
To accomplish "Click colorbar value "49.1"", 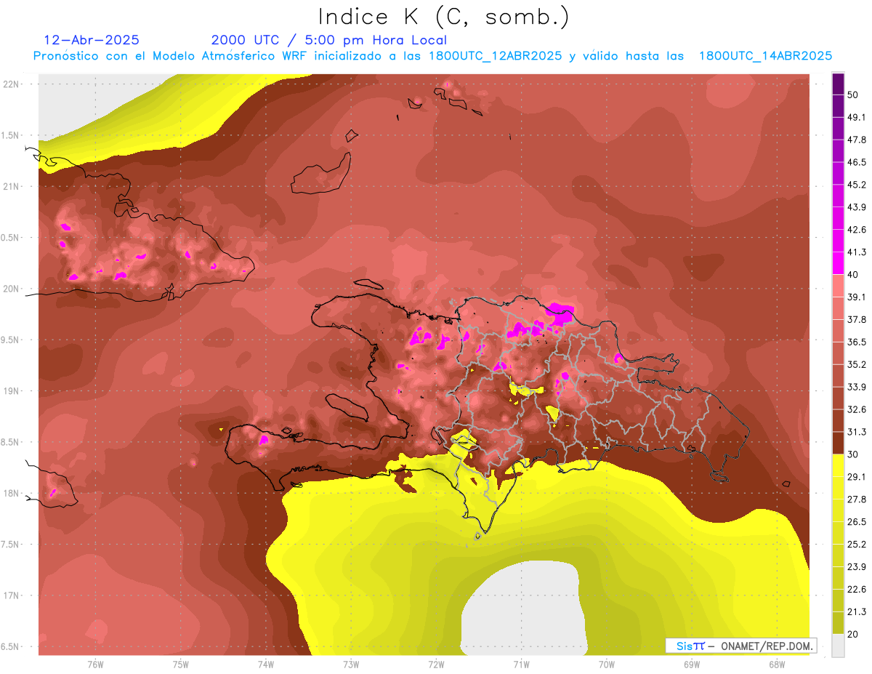I will pyautogui.click(x=857, y=118).
